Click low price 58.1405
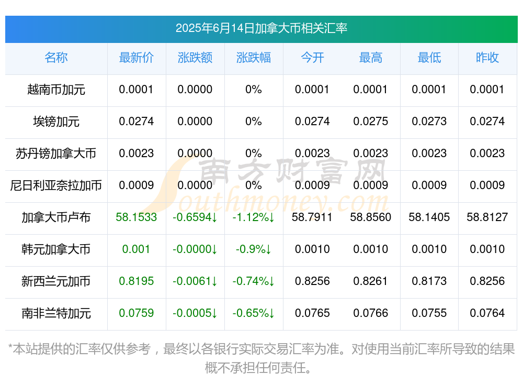This screenshot has height=384, width=523. tap(429, 217)
